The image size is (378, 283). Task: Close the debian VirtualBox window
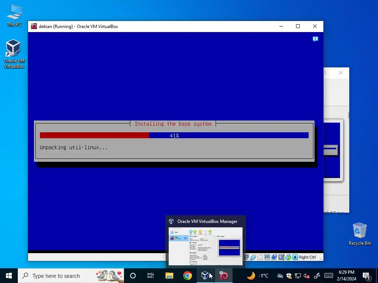click(x=315, y=26)
